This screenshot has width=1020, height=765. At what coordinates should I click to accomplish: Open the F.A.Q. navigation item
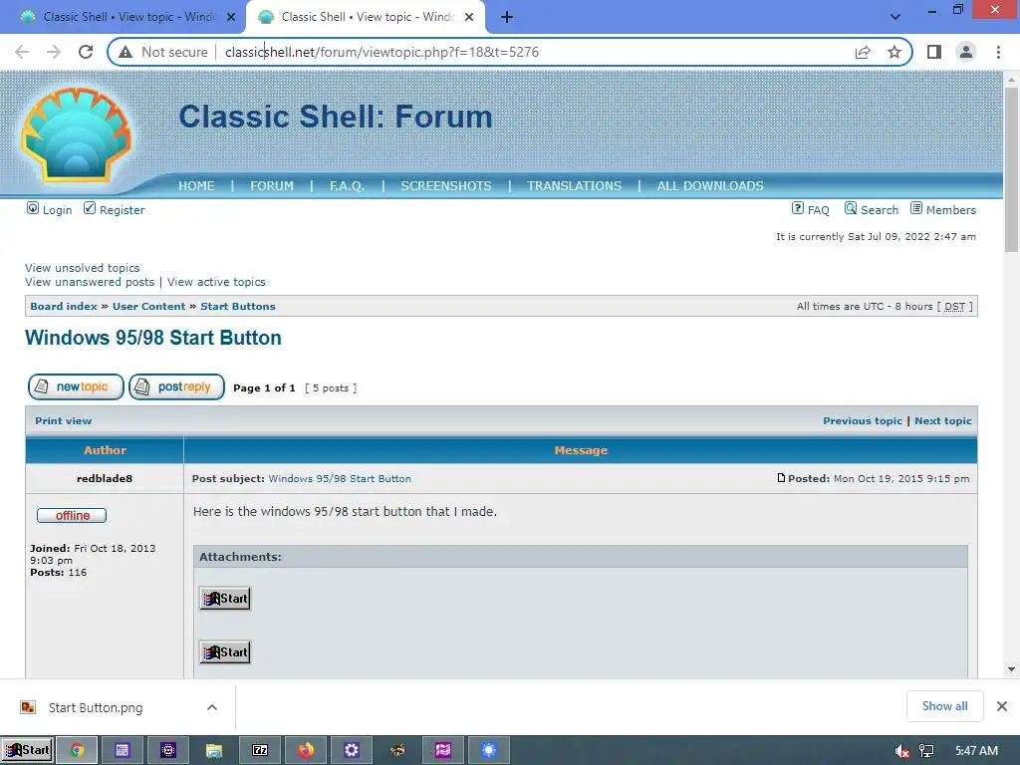[x=347, y=186]
